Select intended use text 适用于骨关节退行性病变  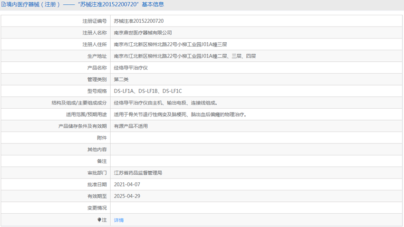pos(140,114)
